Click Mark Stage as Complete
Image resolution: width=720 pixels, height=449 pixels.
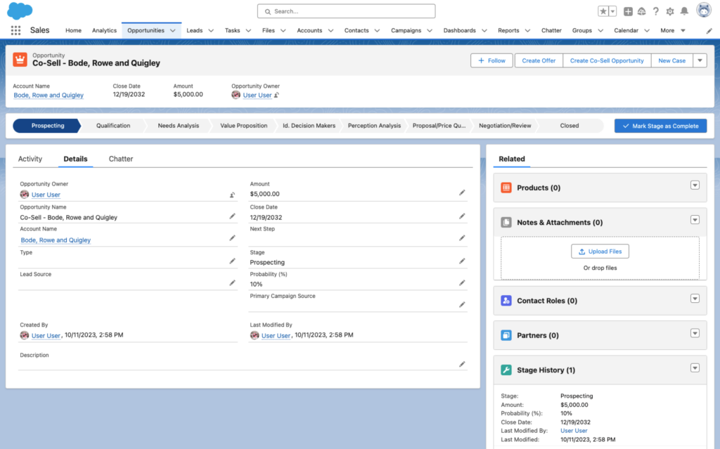tap(660, 125)
